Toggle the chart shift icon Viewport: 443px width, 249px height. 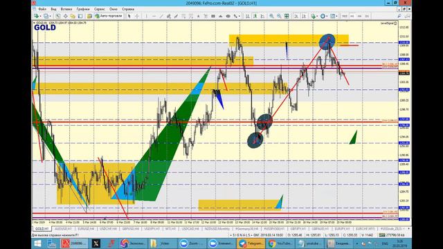click(304, 16)
